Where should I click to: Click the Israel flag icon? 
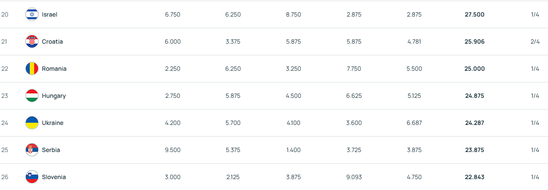[x=32, y=14]
